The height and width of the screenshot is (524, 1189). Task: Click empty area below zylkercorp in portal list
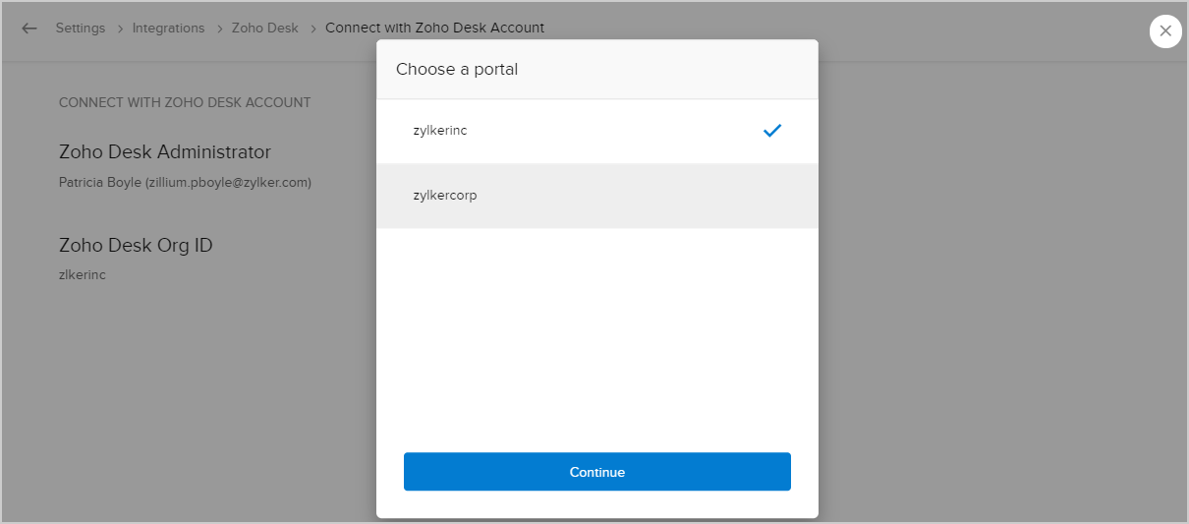(x=596, y=324)
